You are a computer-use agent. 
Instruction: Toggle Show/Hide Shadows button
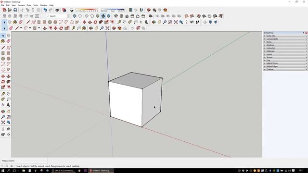click(x=72, y=10)
